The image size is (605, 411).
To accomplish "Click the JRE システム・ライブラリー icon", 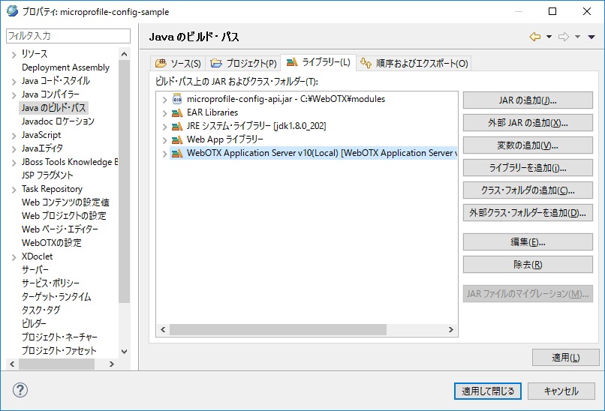I will coord(176,126).
